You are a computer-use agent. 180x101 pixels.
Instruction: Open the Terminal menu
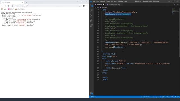121,1
